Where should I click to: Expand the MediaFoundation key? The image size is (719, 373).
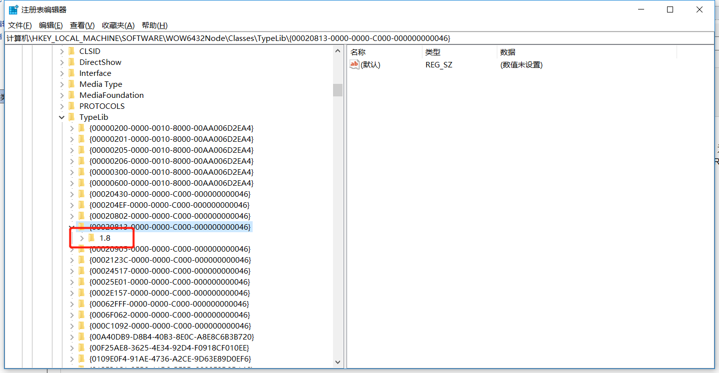point(62,95)
